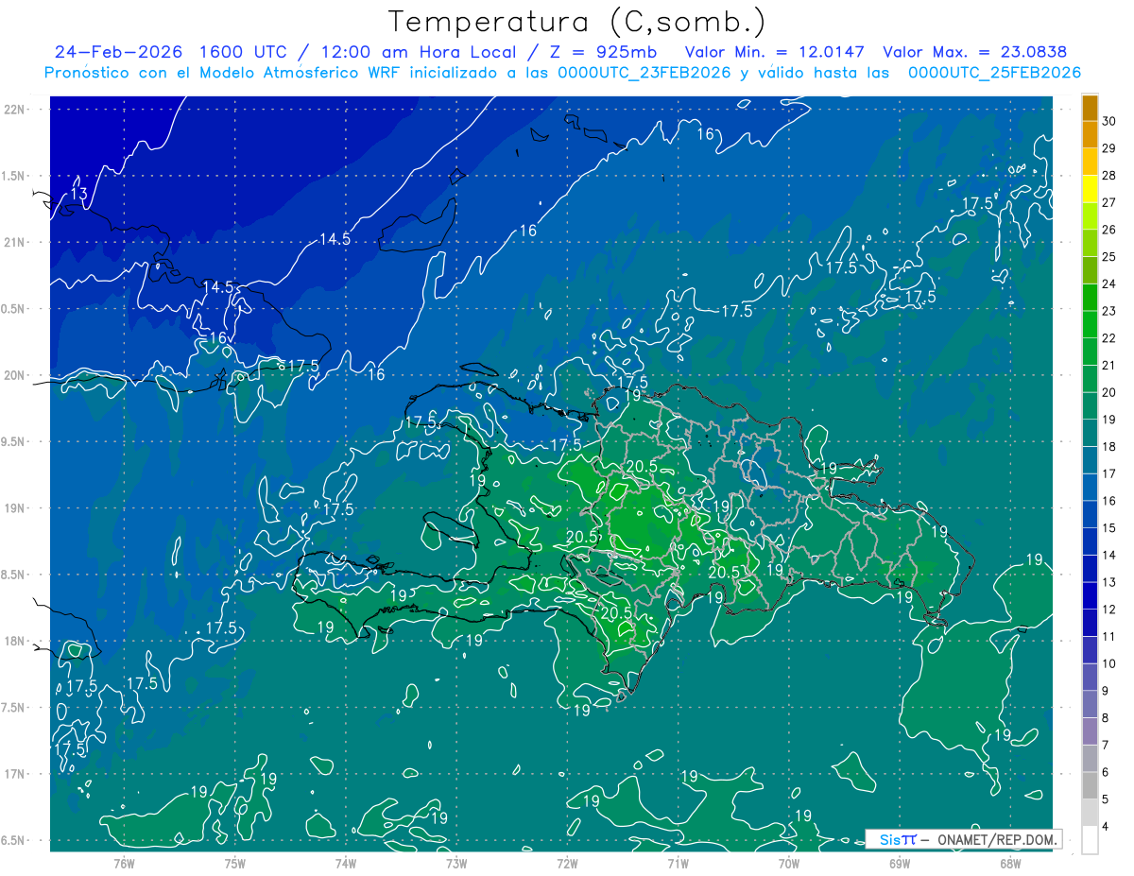1134x876 pixels.
Task: Click the '23' value on the color scale
Action: (1109, 311)
